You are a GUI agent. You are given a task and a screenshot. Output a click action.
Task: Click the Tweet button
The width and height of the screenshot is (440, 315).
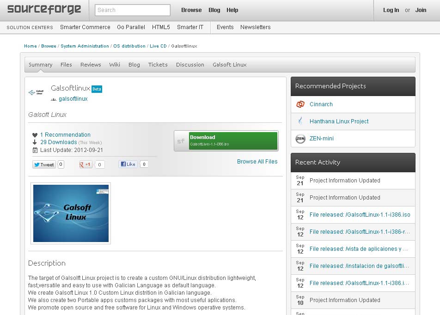pyautogui.click(x=44, y=164)
